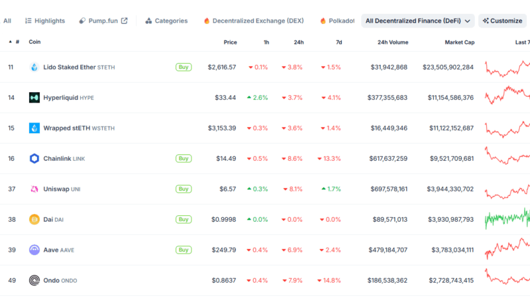Click Aave 7-day sparkline chart

(x=507, y=248)
